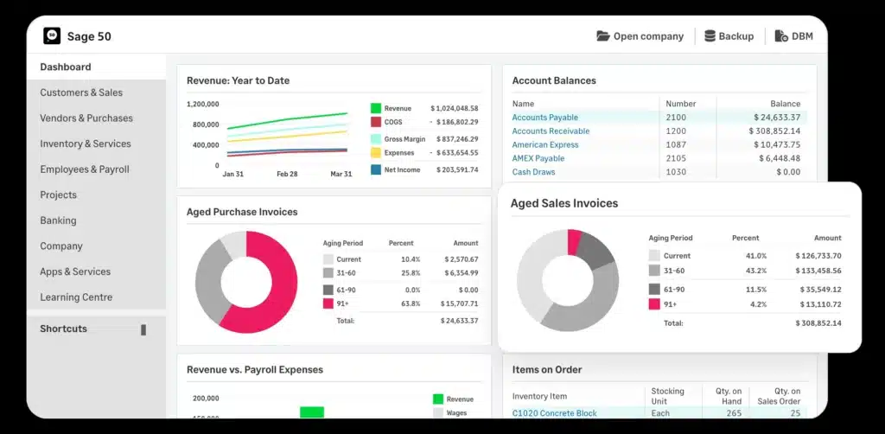Click the Sage 50 logo icon
The image size is (885, 434).
click(52, 36)
